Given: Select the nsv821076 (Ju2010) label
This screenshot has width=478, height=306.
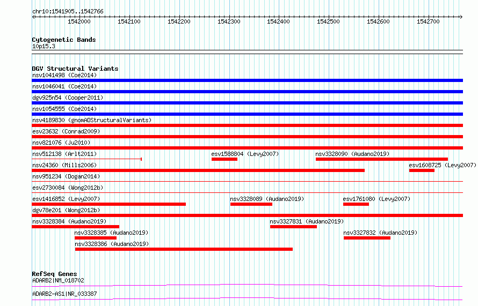Looking at the screenshot, I should point(61,143).
